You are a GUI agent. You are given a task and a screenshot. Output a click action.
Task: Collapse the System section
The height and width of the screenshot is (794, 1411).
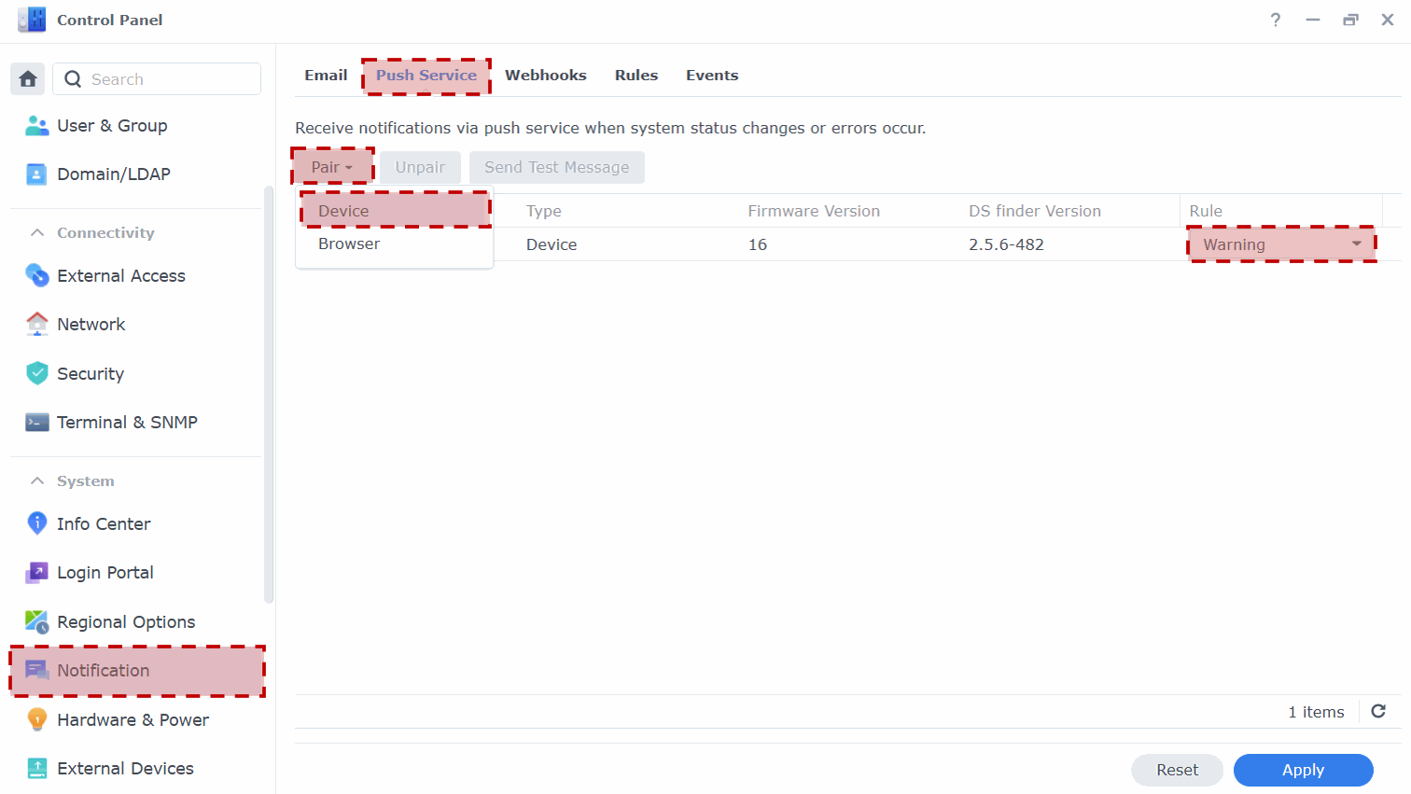point(37,481)
